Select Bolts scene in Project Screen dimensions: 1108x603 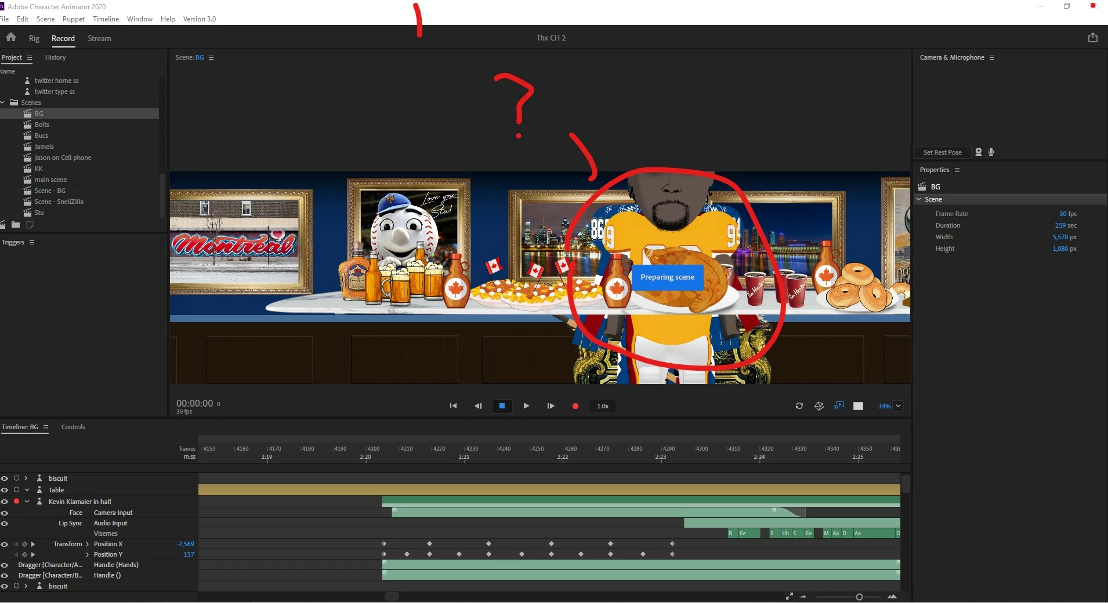tap(42, 125)
